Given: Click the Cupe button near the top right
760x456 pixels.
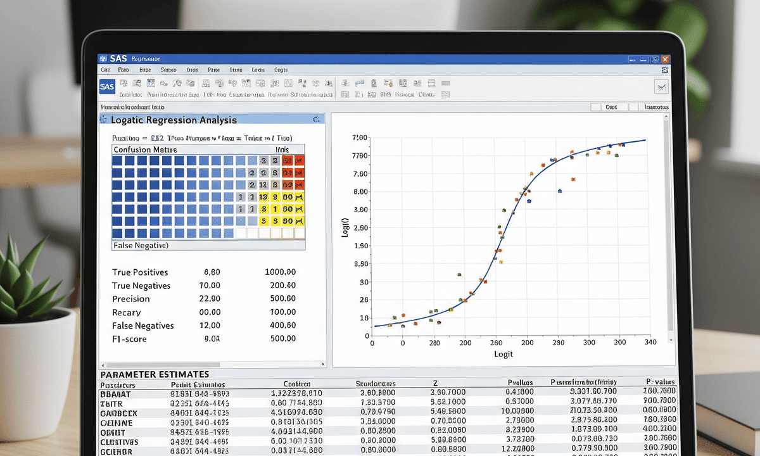Looking at the screenshot, I should [x=612, y=106].
